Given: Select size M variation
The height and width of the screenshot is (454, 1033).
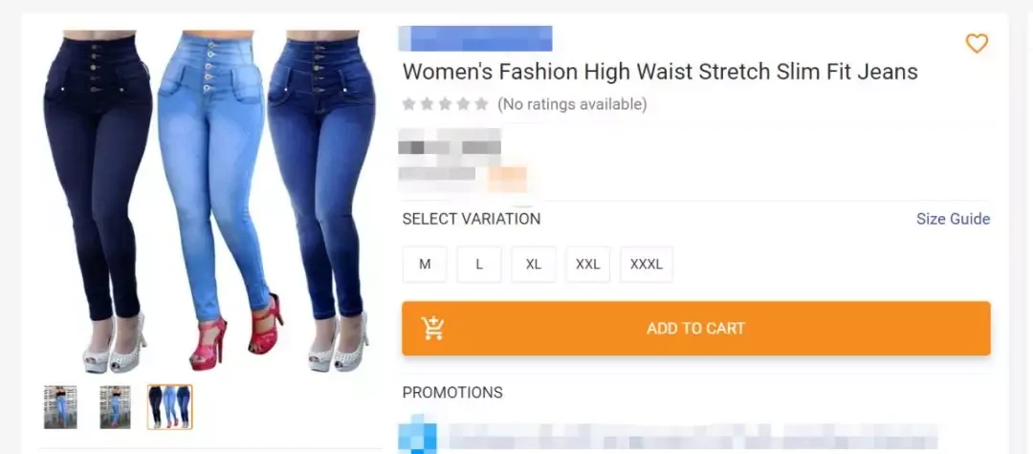Looking at the screenshot, I should 425,265.
